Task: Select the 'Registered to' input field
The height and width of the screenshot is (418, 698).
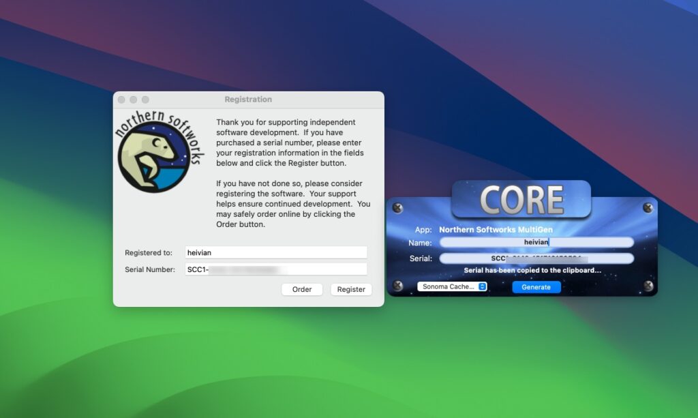Action: (x=276, y=252)
